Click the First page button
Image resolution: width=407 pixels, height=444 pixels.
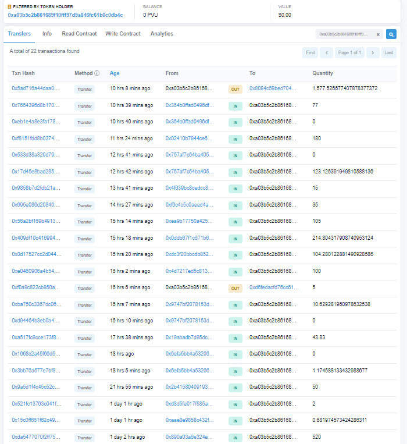(x=310, y=53)
